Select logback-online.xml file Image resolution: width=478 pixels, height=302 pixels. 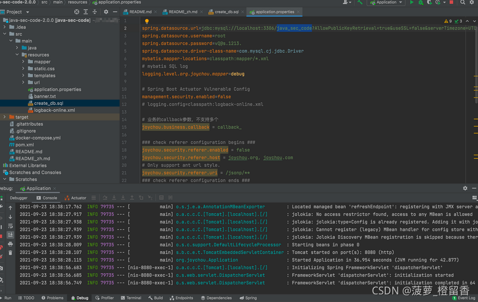[55, 110]
